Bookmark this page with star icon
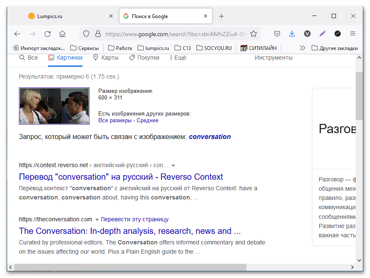The image size is (370, 278). (254, 34)
